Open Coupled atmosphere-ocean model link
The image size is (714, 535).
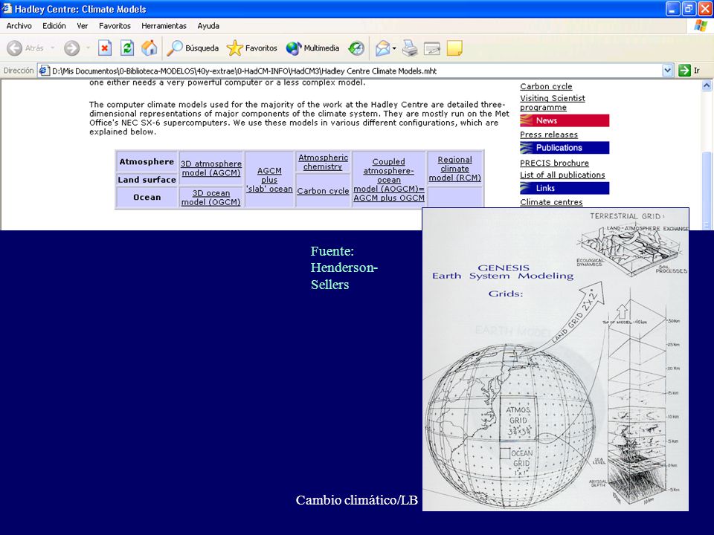(x=389, y=180)
